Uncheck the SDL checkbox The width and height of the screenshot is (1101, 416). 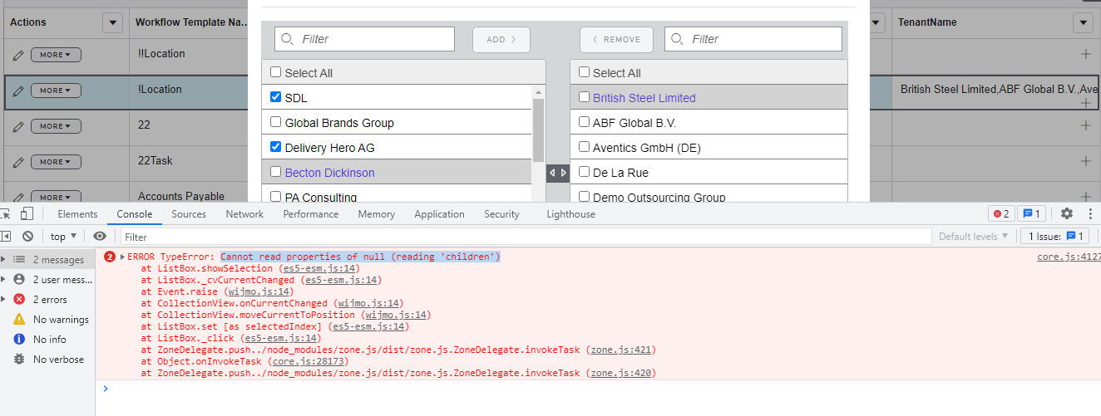[x=276, y=97]
